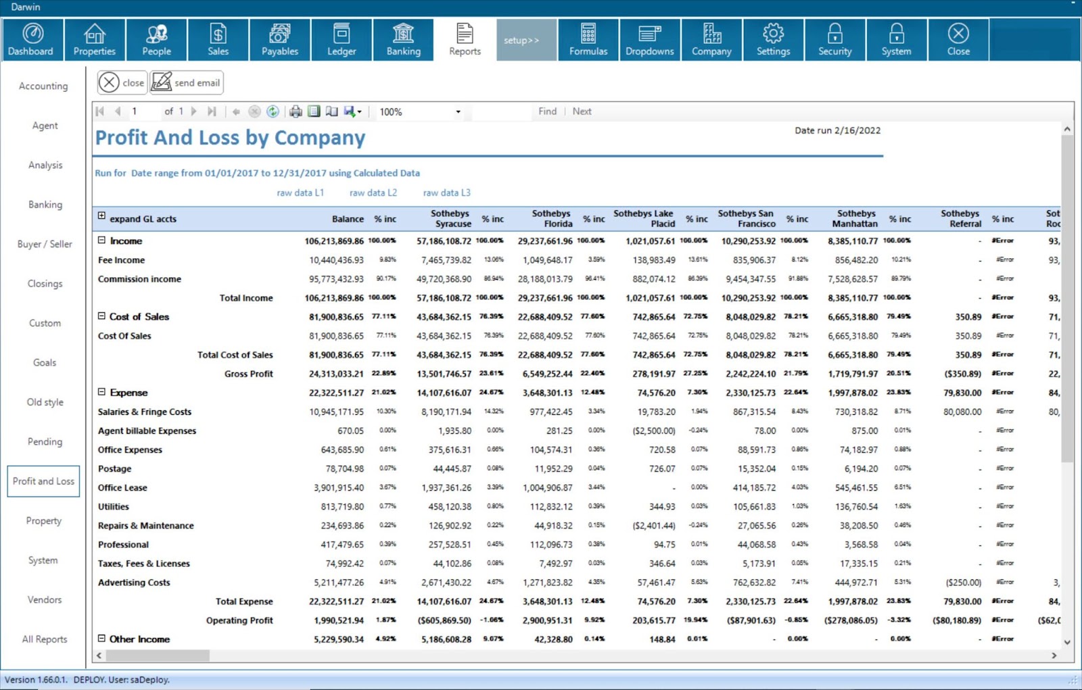Viewport: 1082px width, 690px height.
Task: Open the All Reports category
Action: coord(43,639)
